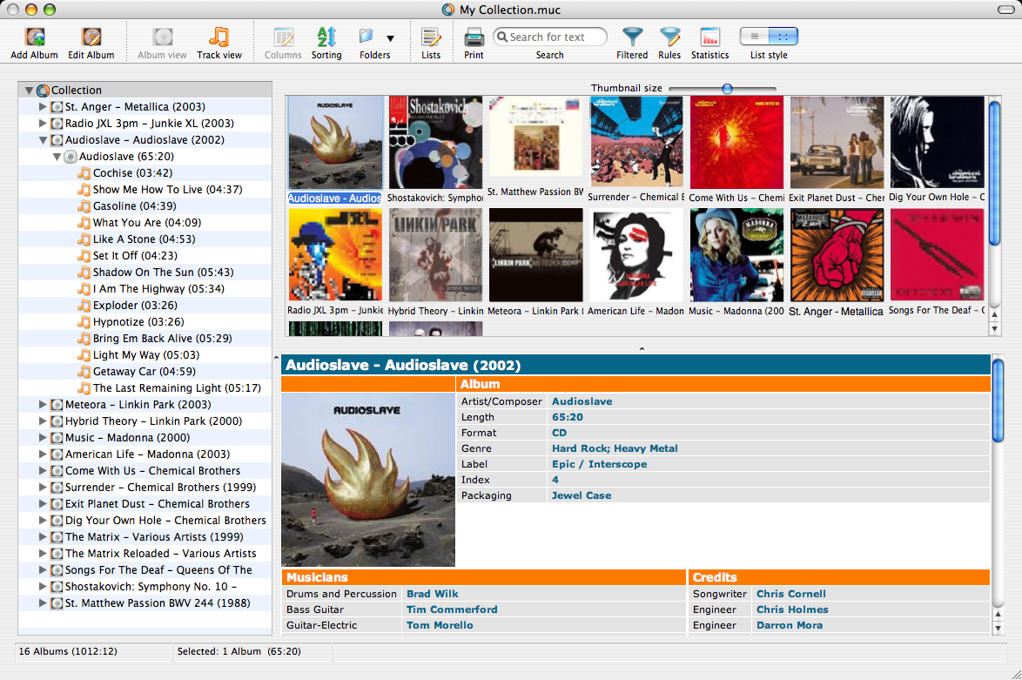Expand Radio JXL 3pm – Junkie XL
The height and width of the screenshot is (680, 1022).
click(43, 124)
